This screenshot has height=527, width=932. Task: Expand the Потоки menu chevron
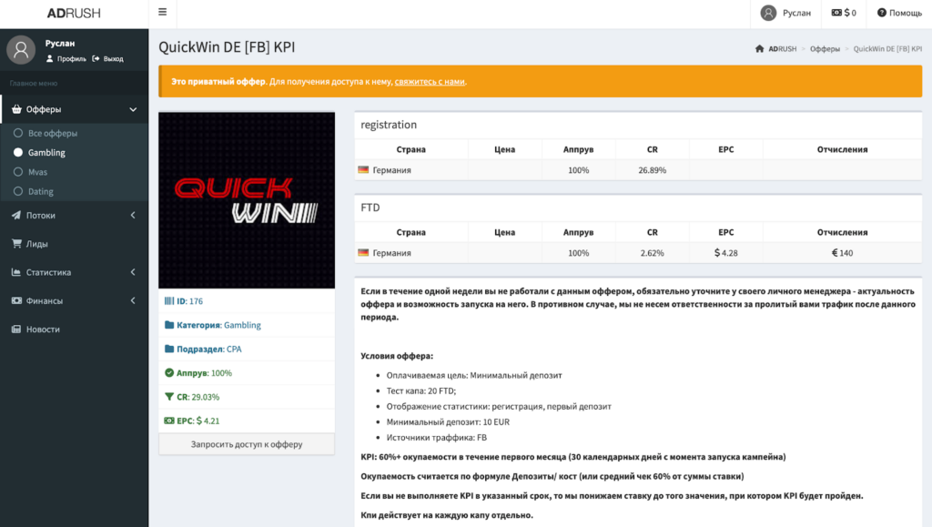click(133, 215)
